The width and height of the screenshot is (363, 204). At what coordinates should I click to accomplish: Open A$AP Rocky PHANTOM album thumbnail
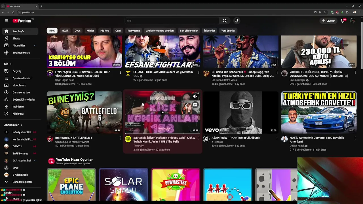[241, 112]
